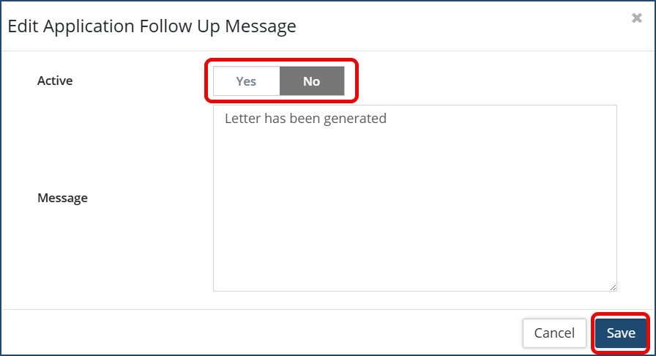Place cursor on the word 'Letter'
Viewport: 656px width, 356px height.
coord(241,118)
